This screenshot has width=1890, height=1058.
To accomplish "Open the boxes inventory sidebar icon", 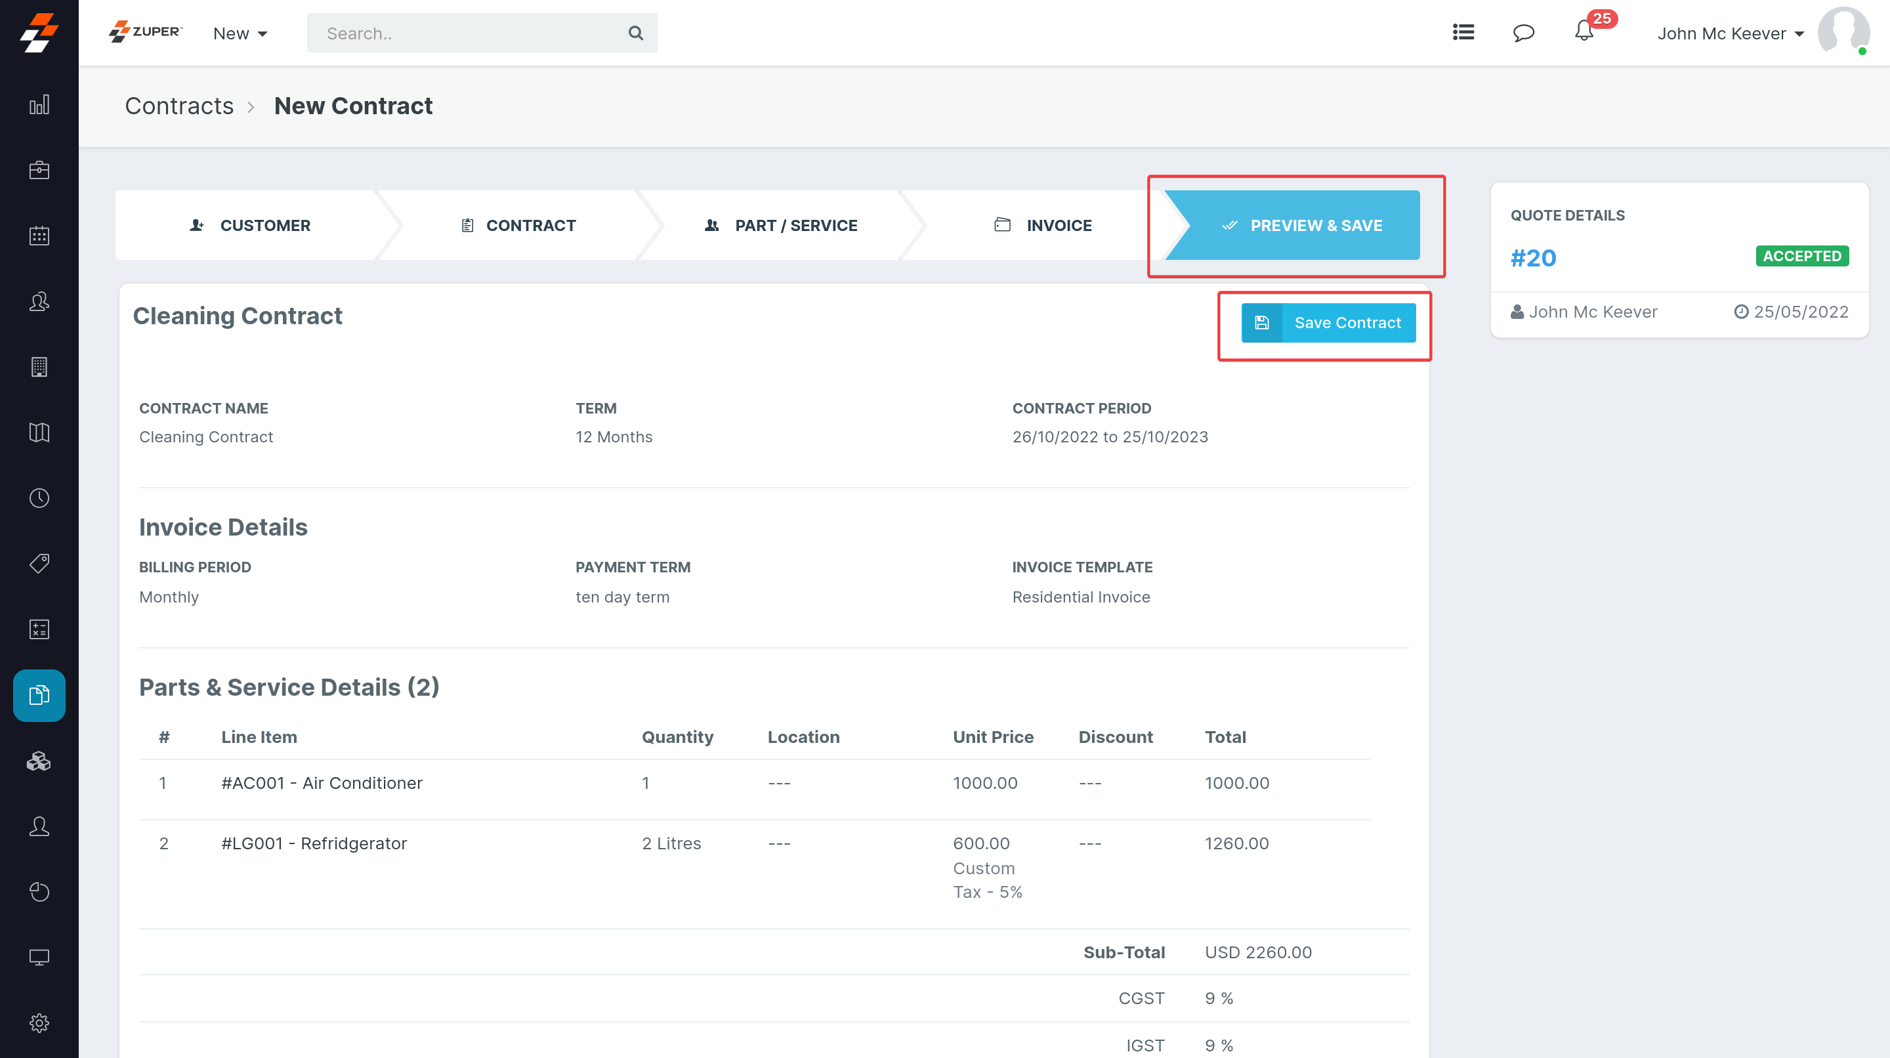I will coord(39,761).
